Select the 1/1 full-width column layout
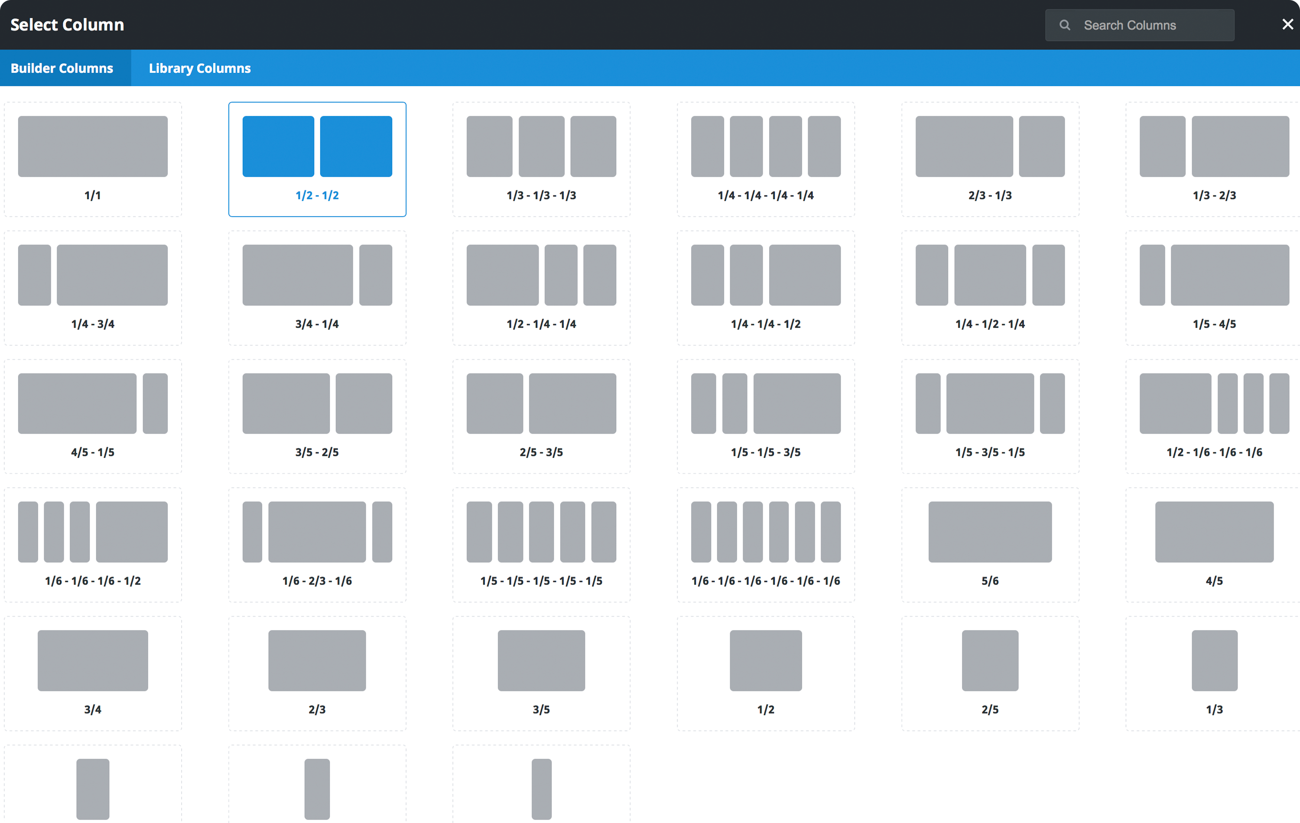Image resolution: width=1300 pixels, height=823 pixels. pyautogui.click(x=92, y=159)
